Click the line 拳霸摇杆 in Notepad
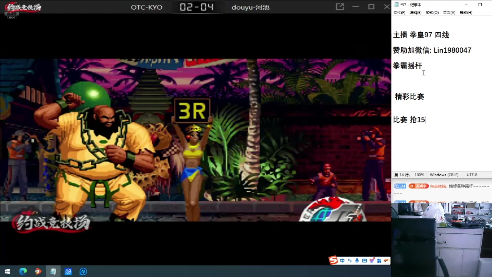The image size is (492, 277). coord(407,66)
